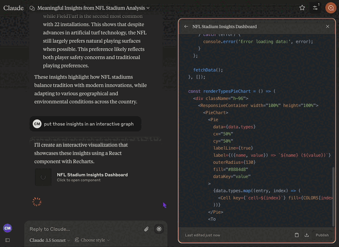The height and width of the screenshot is (247, 339).
Task: Click the chat bubble icon beside conversation title
Action: [32, 8]
